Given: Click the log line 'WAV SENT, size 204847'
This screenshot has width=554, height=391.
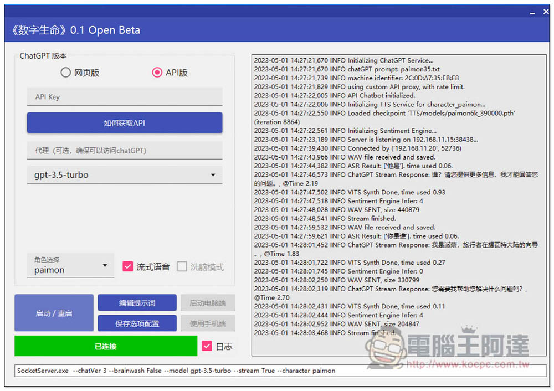Looking at the screenshot, I should (x=337, y=324).
